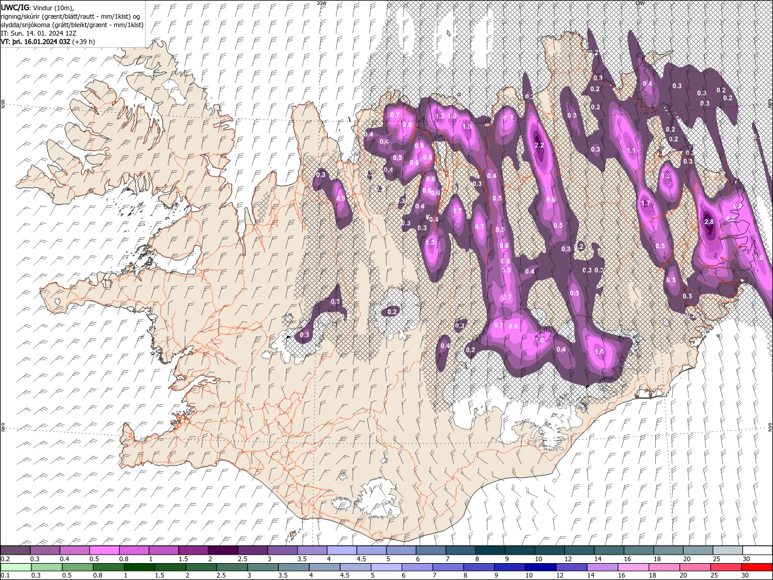
Task: Click the dark teal 8 swatch in upper legend row
Action: [x=490, y=550]
